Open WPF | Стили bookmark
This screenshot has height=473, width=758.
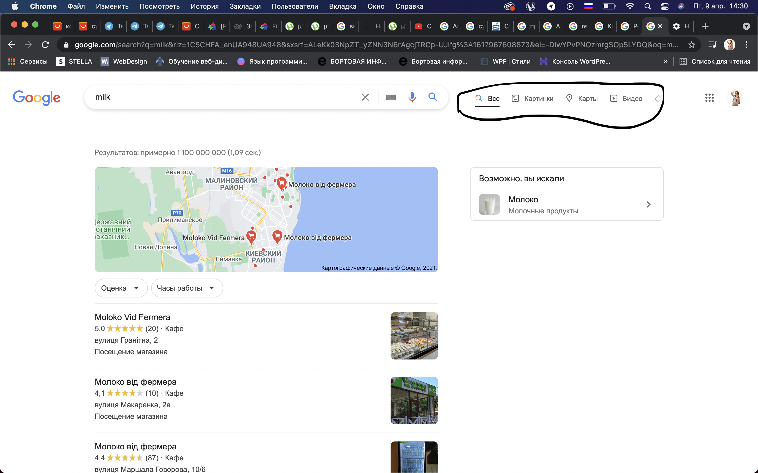(506, 61)
